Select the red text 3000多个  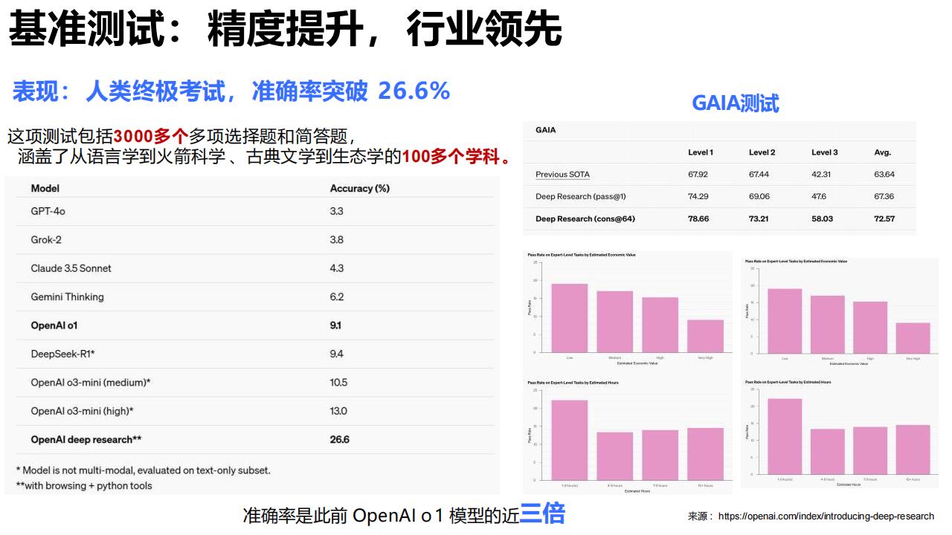[x=151, y=137]
